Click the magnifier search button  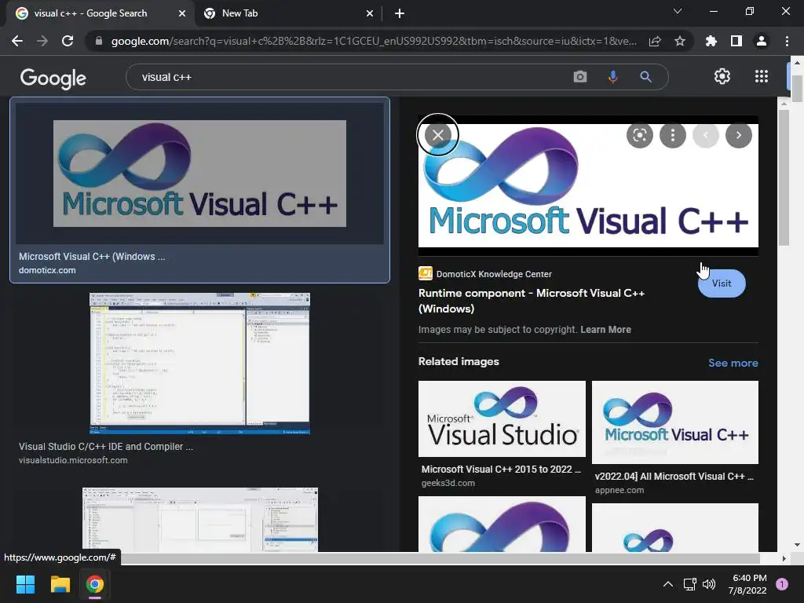tap(645, 77)
